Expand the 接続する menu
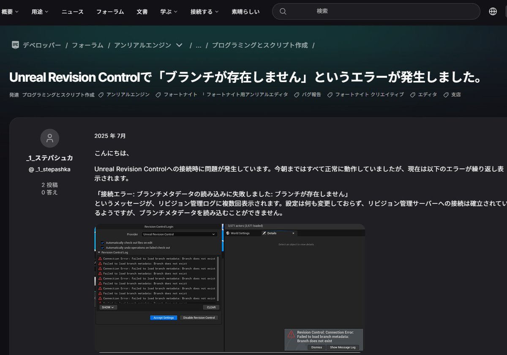 coord(205,12)
